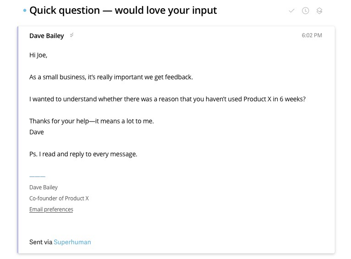This screenshot has width=351, height=259.
Task: Click the Dave Bailey name in the signature
Action: [44, 187]
